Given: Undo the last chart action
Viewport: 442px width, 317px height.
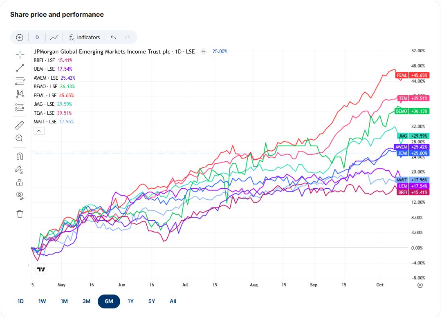Looking at the screenshot, I should [113, 38].
